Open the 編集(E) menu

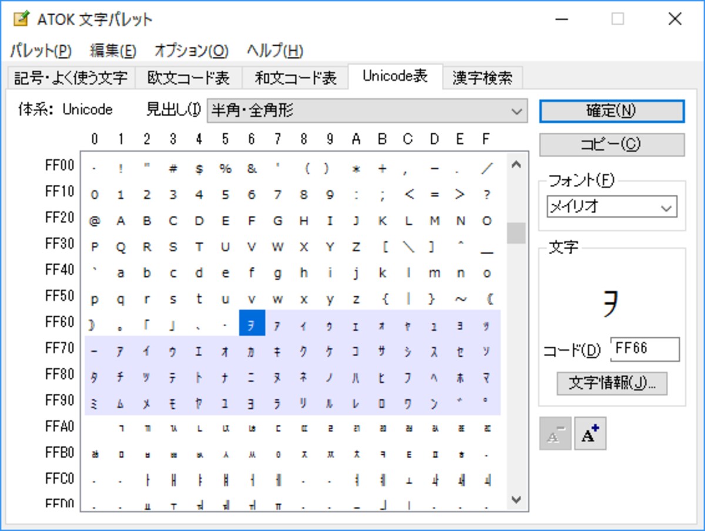pyautogui.click(x=113, y=50)
